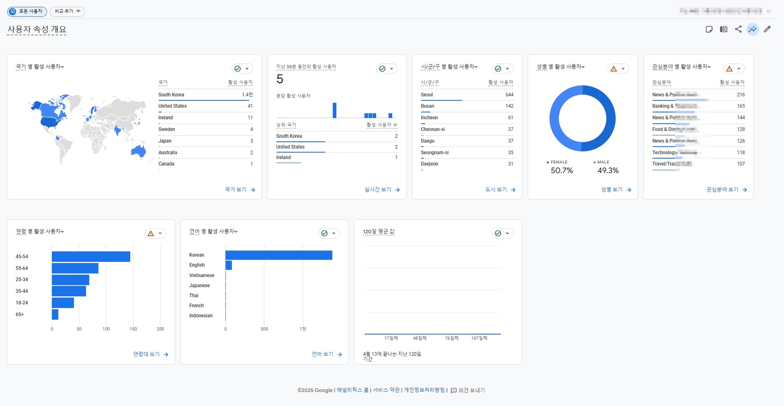Click Australia on the world map
The width and height of the screenshot is (784, 406).
(x=139, y=151)
